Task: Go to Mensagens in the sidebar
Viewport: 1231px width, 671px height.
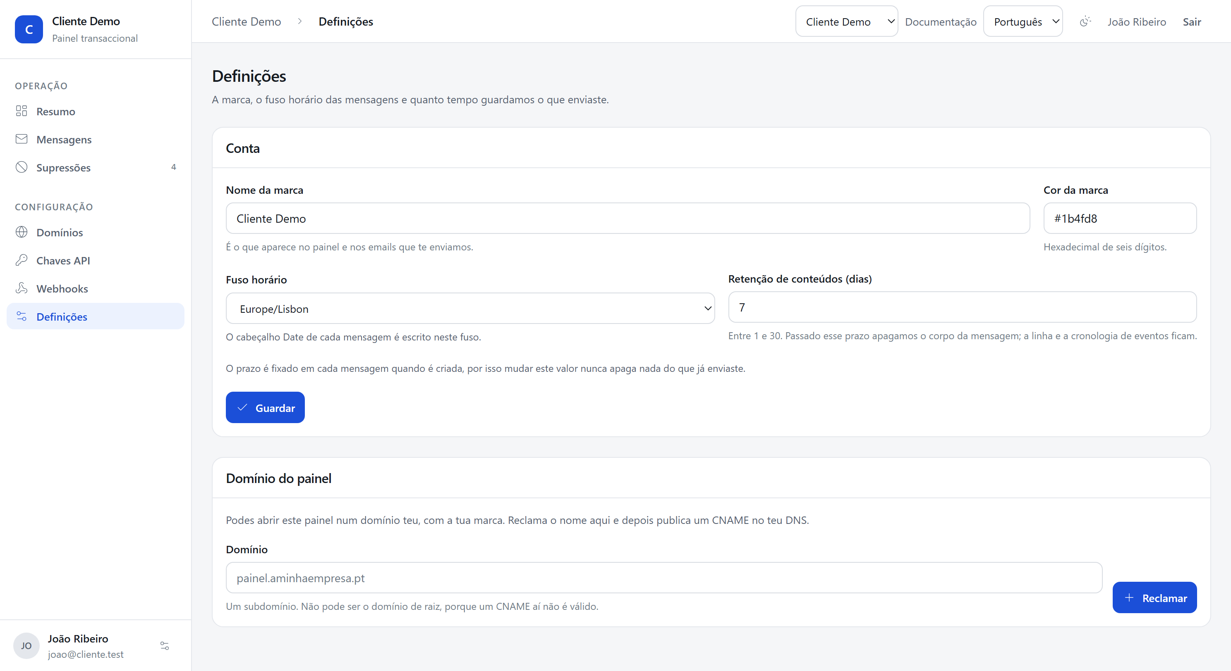Action: pyautogui.click(x=96, y=139)
